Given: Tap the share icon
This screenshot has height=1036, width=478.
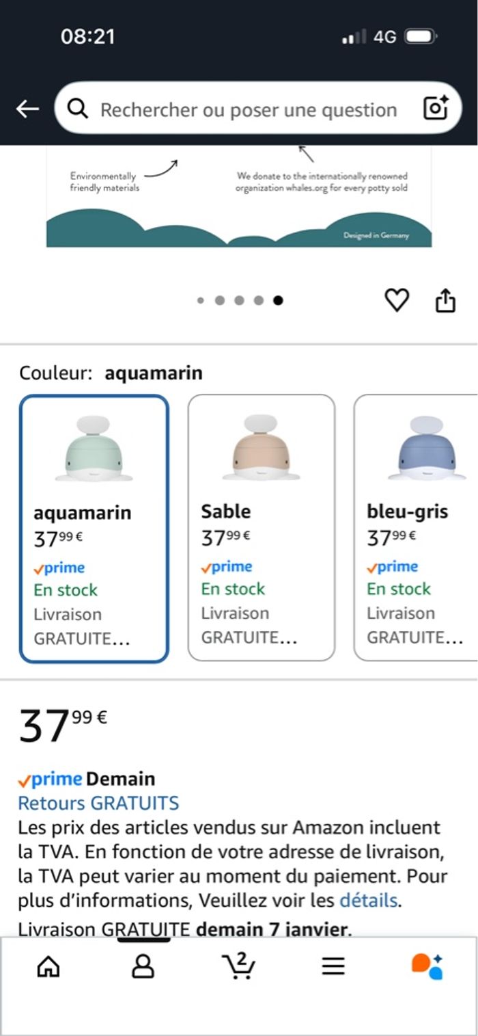Looking at the screenshot, I should tap(445, 300).
